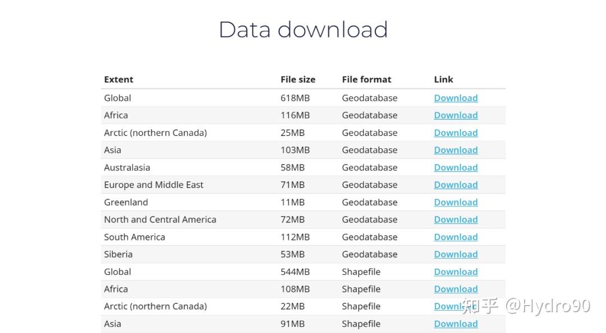Viewport: 606px width, 333px height.
Task: Download the Global Shapefile (544MB)
Action: (x=456, y=271)
